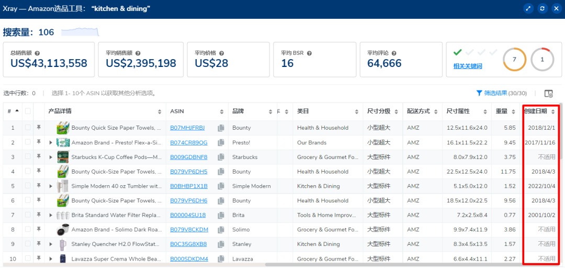Click help icon next to 平均 BSR

coord(309,53)
